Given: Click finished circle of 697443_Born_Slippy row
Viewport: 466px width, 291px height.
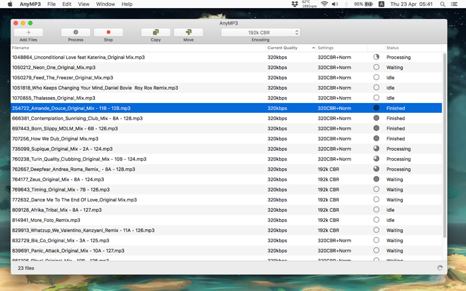Looking at the screenshot, I should 376,128.
